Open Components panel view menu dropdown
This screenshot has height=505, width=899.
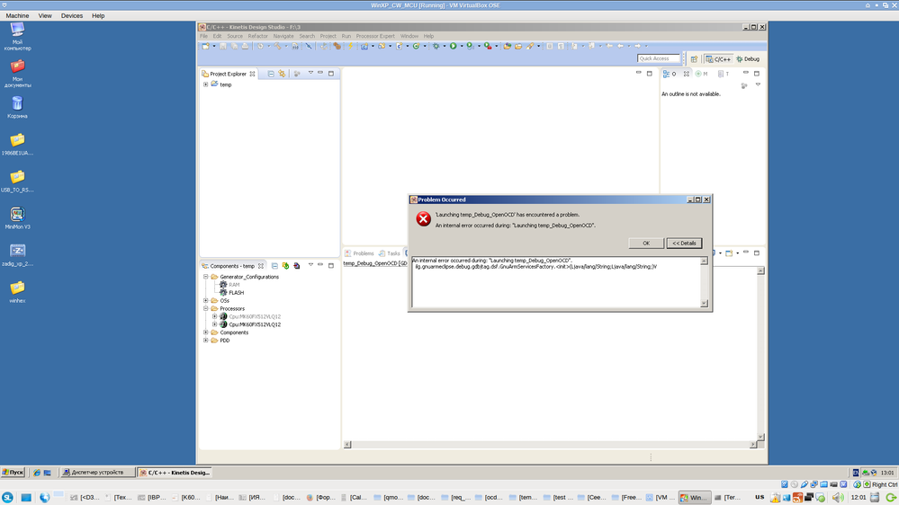coord(310,265)
